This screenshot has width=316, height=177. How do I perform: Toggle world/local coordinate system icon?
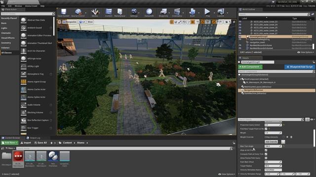[184, 22]
